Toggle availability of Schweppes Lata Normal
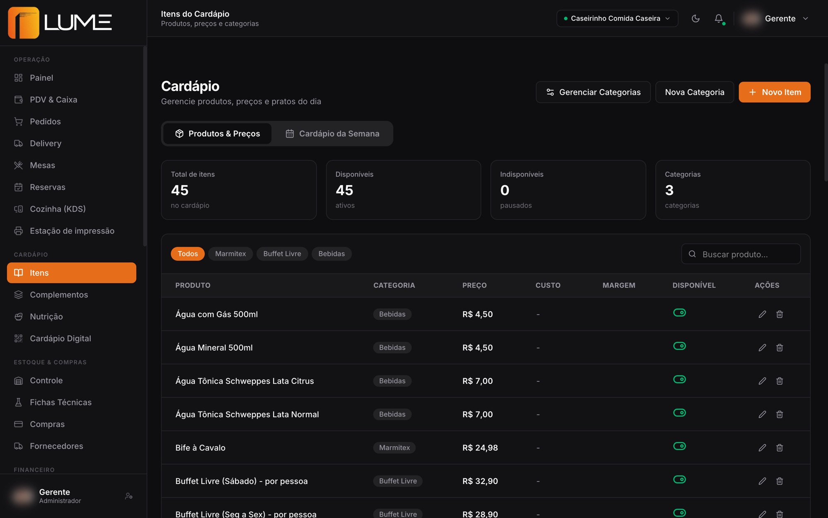The width and height of the screenshot is (828, 518). pos(679,413)
